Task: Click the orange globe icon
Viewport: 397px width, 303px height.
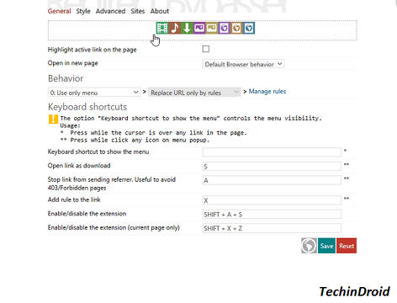Action: click(236, 28)
